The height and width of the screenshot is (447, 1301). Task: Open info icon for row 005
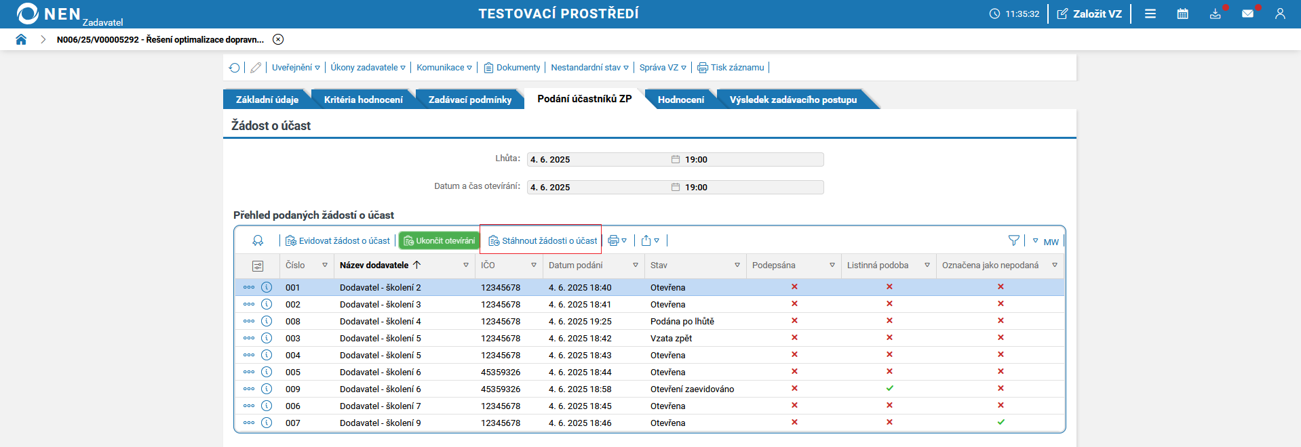pyautogui.click(x=267, y=372)
